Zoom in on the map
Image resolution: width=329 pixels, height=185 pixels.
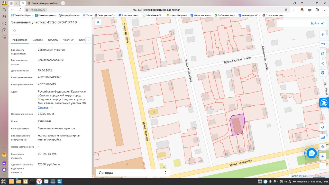323,156
